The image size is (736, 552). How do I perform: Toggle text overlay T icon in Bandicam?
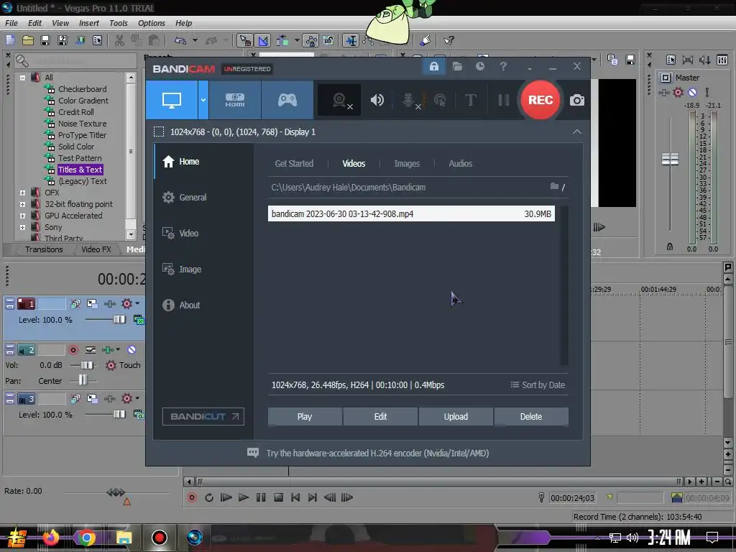tap(470, 100)
